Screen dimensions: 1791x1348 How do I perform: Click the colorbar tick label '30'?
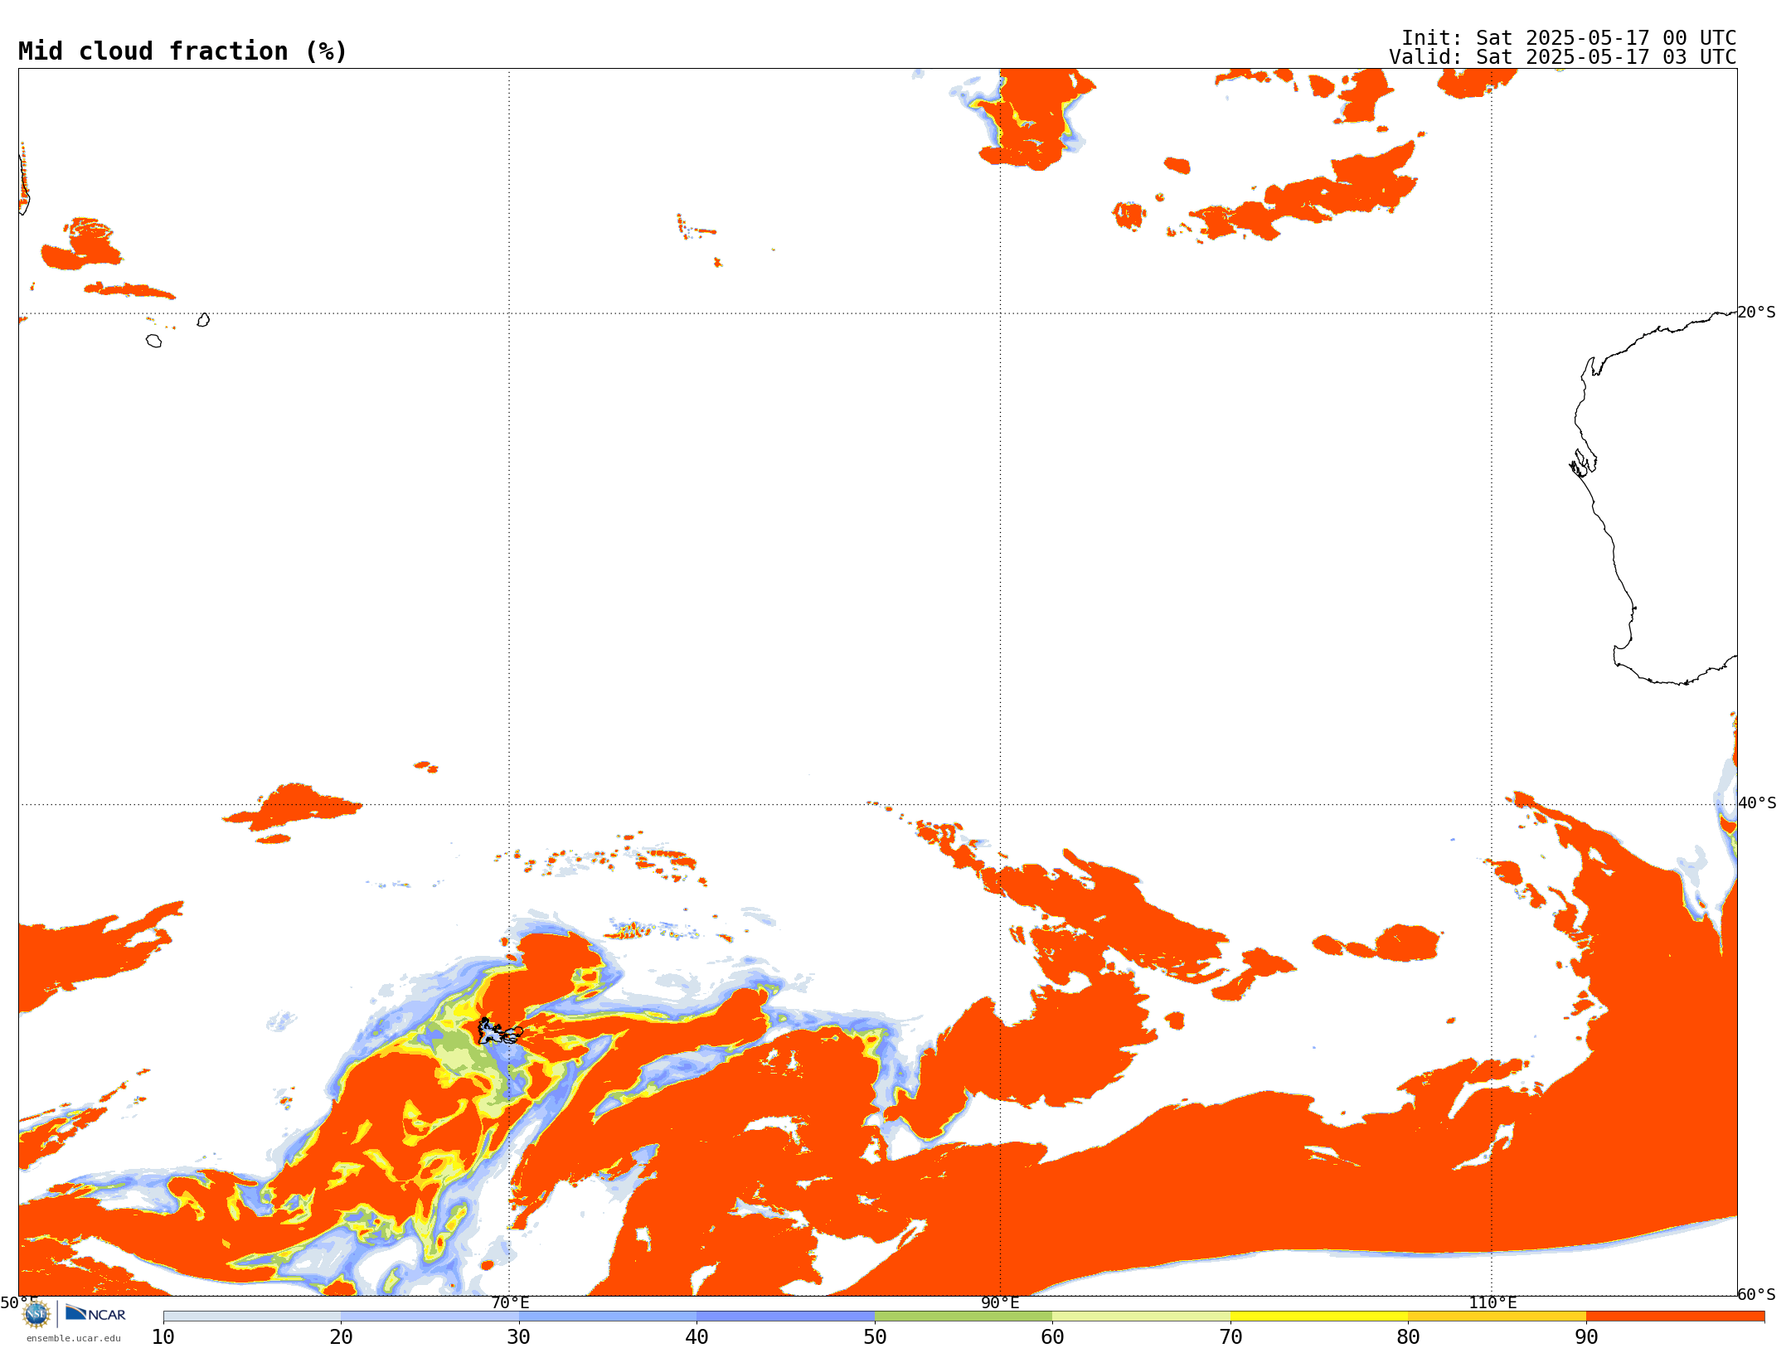pyautogui.click(x=519, y=1337)
